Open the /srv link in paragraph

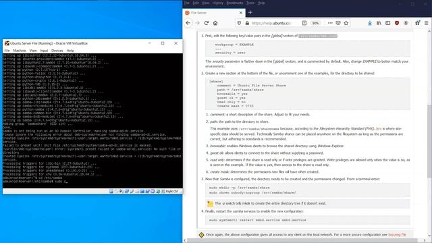pos(379,129)
